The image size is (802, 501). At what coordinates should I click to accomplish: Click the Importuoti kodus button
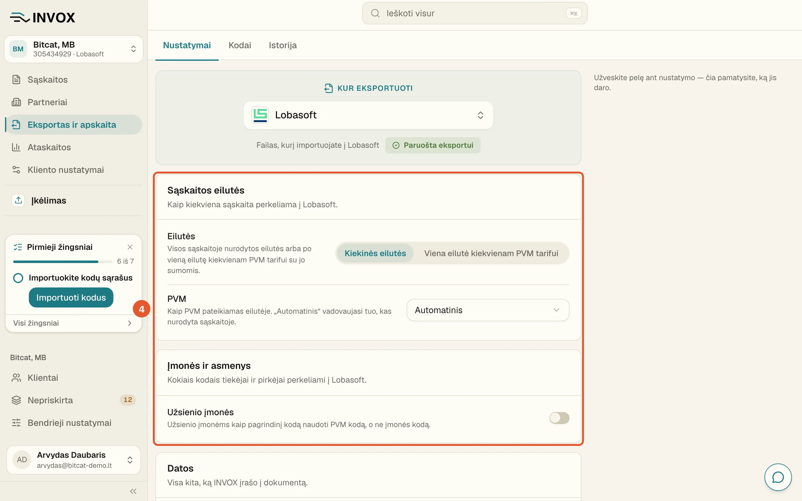[x=71, y=297]
